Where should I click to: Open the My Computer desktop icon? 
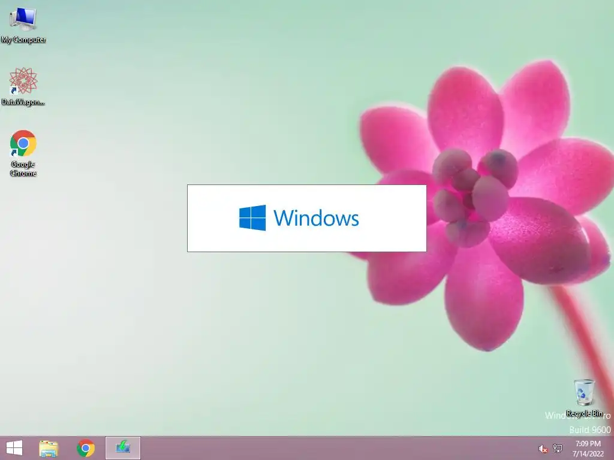click(x=23, y=25)
